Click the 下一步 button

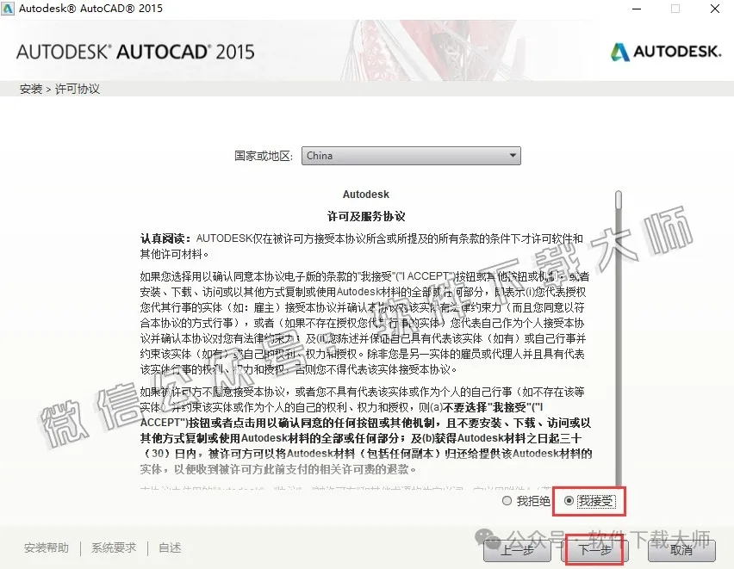pyautogui.click(x=597, y=550)
